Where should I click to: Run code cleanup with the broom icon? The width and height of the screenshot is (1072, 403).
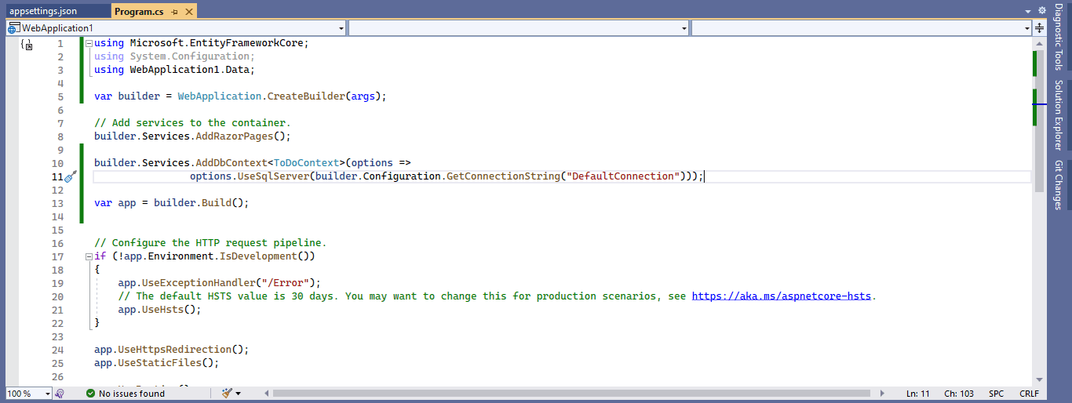pos(227,394)
